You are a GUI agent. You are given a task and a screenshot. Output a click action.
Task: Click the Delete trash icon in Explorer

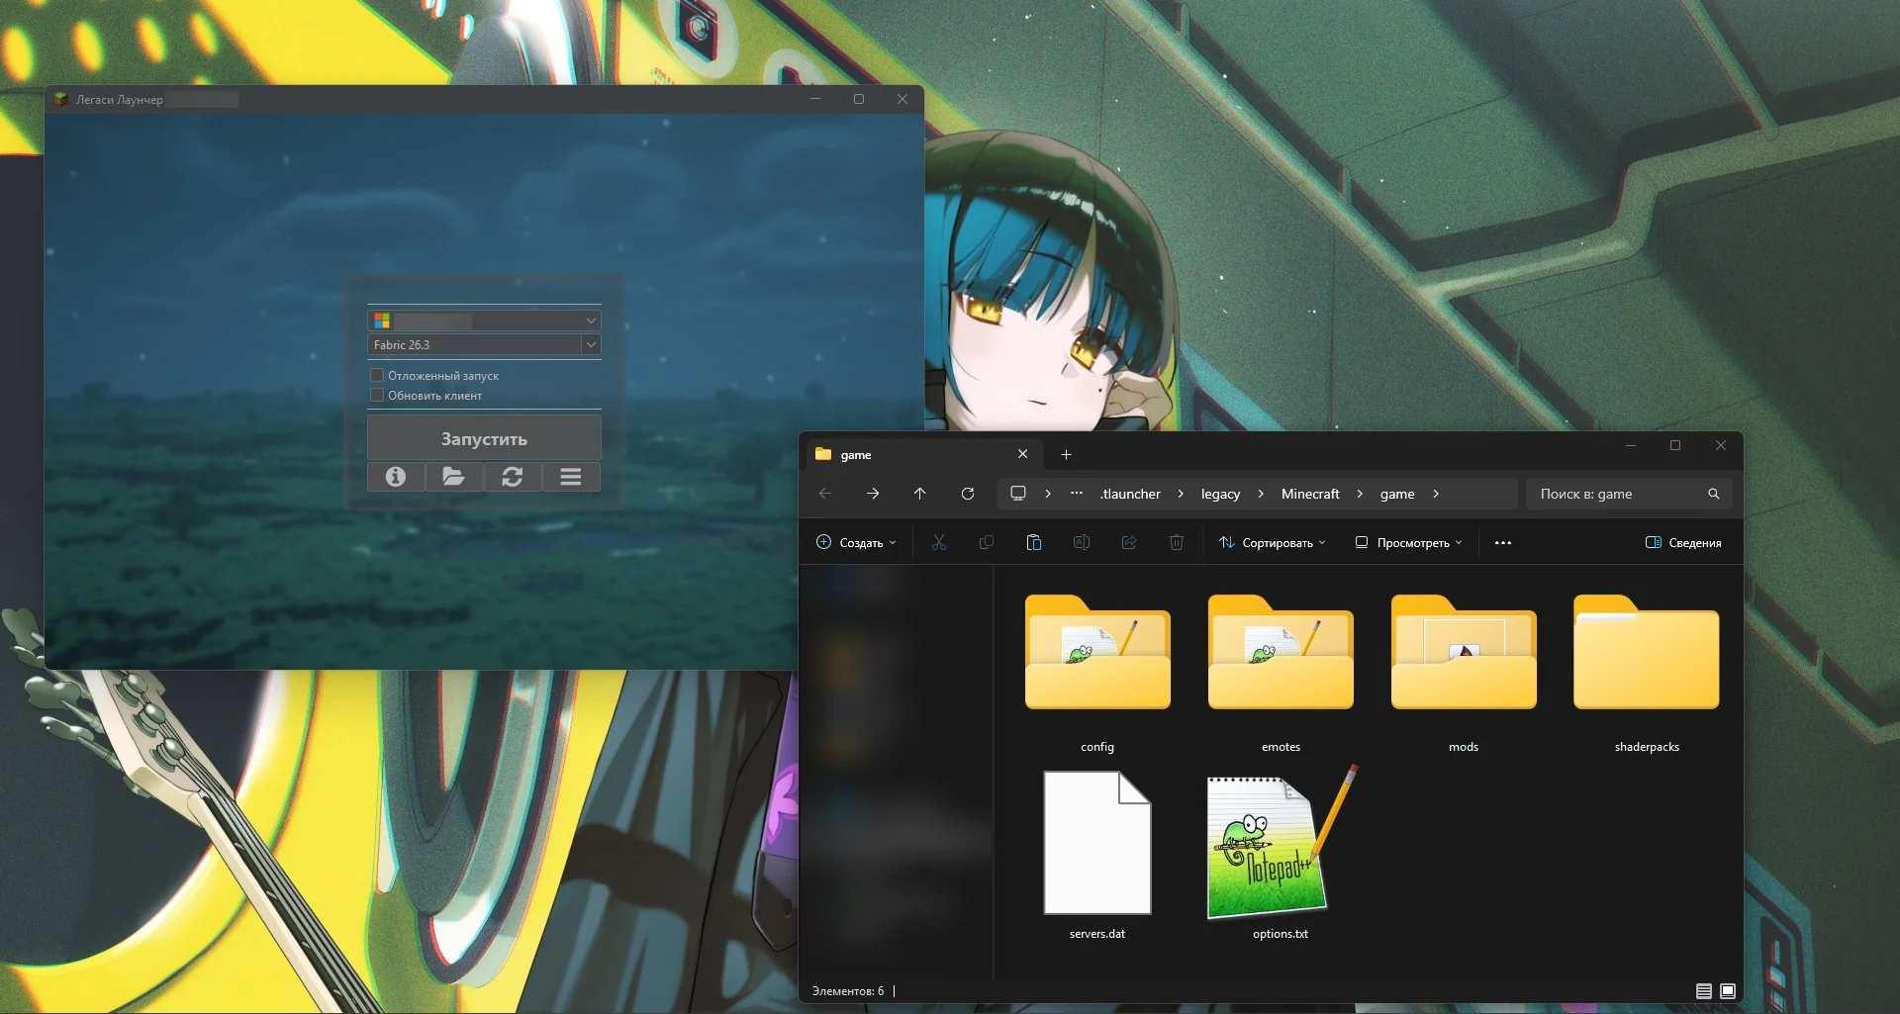point(1177,542)
